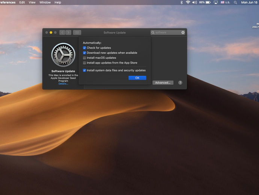Toggle Install system data files and security updates

tap(84, 70)
